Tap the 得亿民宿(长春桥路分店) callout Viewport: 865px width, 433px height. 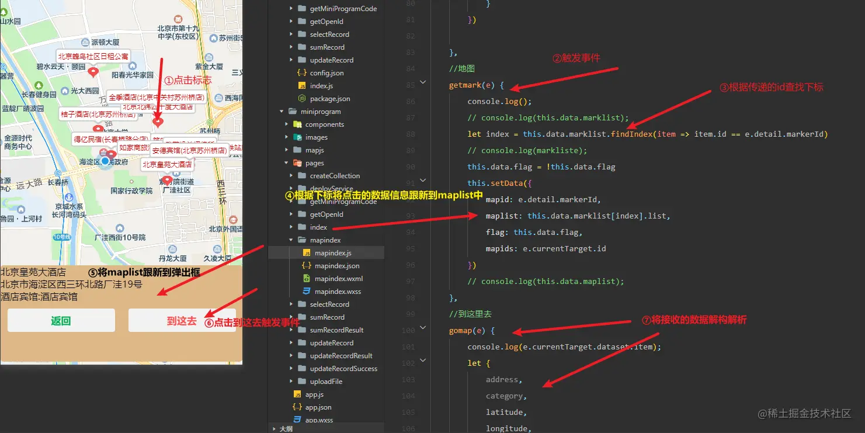(111, 139)
